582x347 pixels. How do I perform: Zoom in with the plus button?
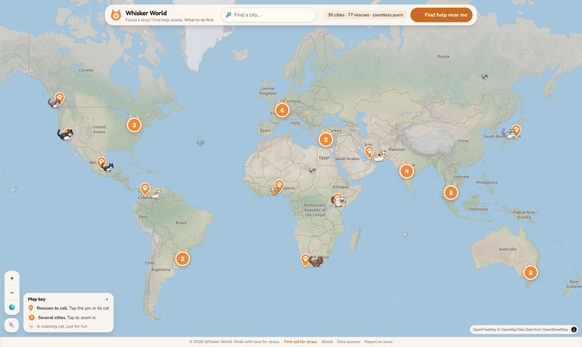point(12,278)
